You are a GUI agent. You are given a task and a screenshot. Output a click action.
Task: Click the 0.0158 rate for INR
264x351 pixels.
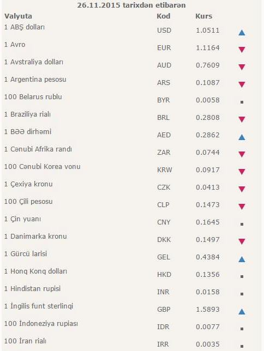208,292
